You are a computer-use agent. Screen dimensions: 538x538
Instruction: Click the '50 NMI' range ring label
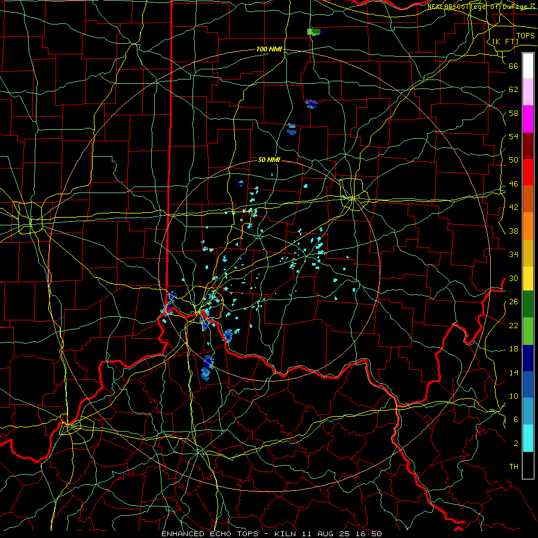click(269, 160)
